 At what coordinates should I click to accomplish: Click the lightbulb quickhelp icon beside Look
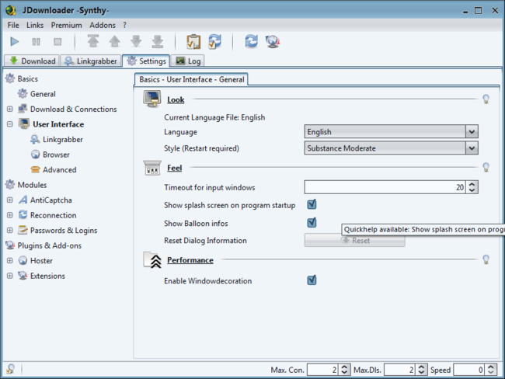(x=486, y=99)
